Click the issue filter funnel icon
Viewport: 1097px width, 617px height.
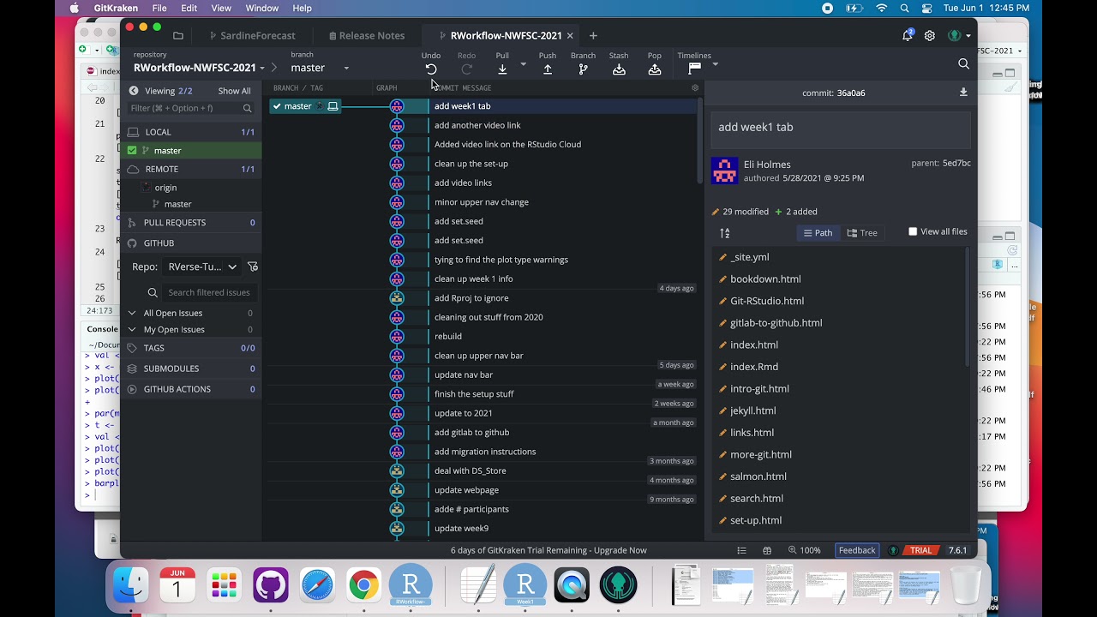[x=253, y=267]
